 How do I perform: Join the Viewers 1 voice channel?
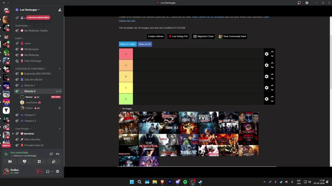click(x=38, y=115)
